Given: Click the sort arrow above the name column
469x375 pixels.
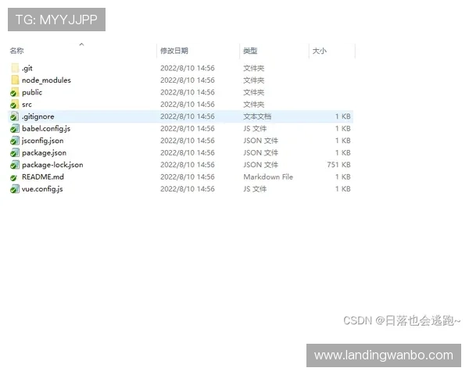Looking at the screenshot, I should coord(81,44).
